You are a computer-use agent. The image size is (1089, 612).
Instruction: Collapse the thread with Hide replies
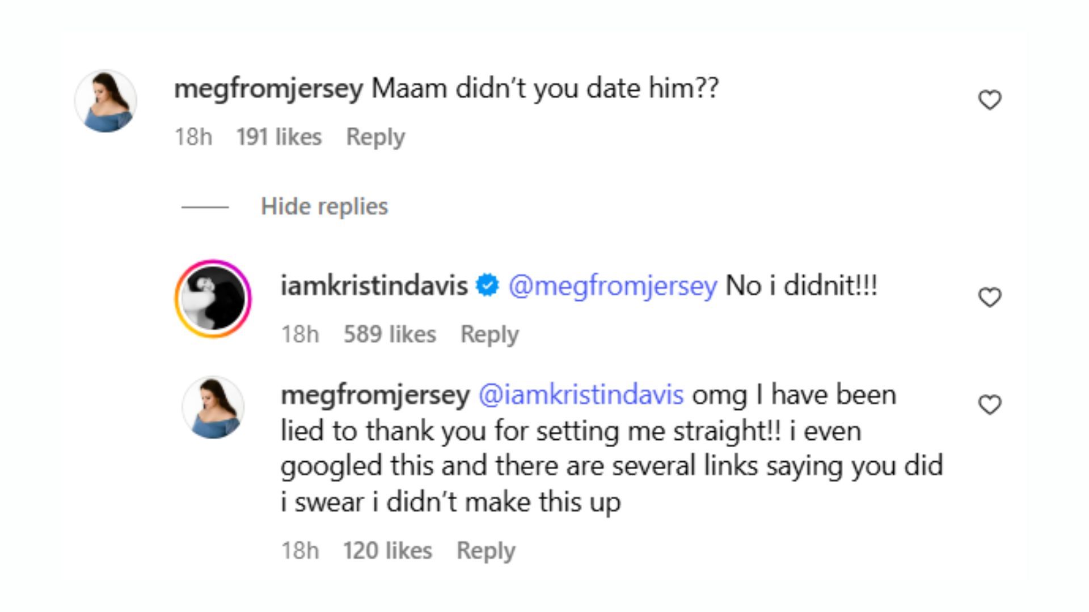324,206
